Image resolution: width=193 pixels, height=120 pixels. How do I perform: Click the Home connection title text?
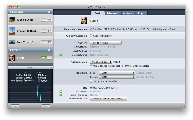point(94,21)
